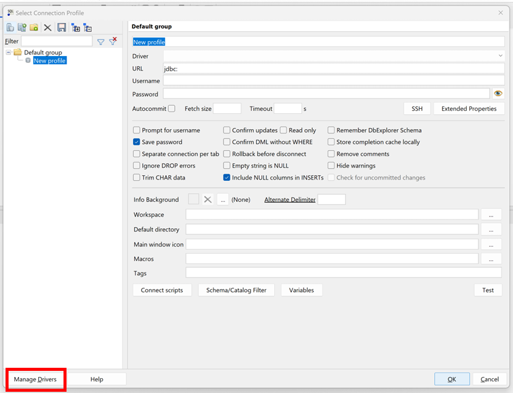The width and height of the screenshot is (513, 393).
Task: Enable Trim CHAR data
Action: click(x=137, y=177)
